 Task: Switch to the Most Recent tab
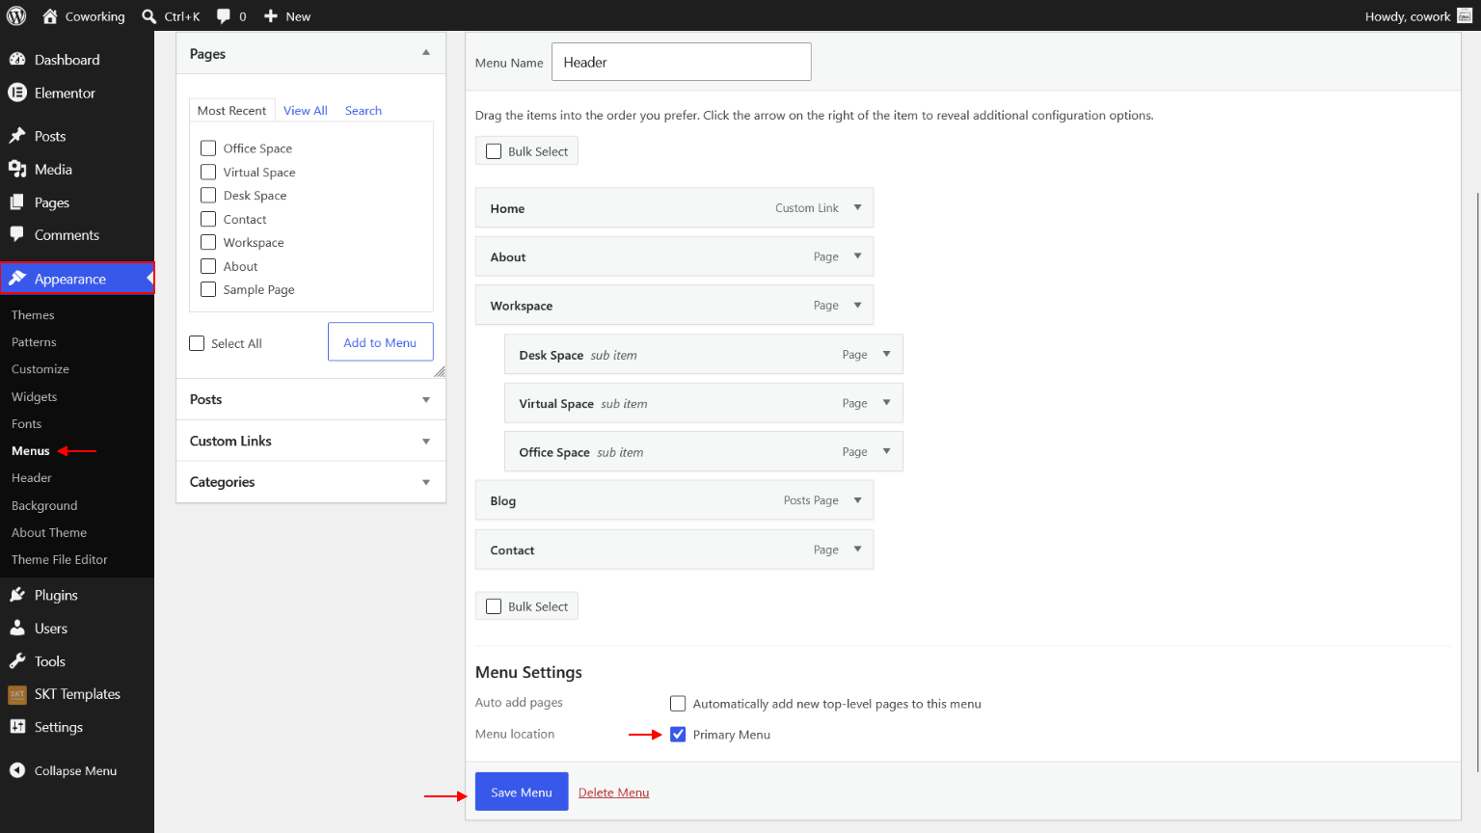[x=231, y=111]
